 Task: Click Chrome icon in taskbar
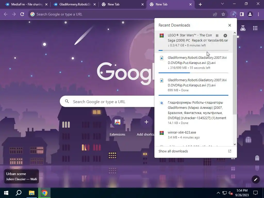(44, 193)
